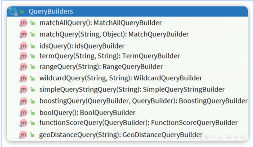The image size is (254, 147).
Task: Select matchAllQuery(): MatchAllQueryBuilder method
Action: tap(100, 23)
